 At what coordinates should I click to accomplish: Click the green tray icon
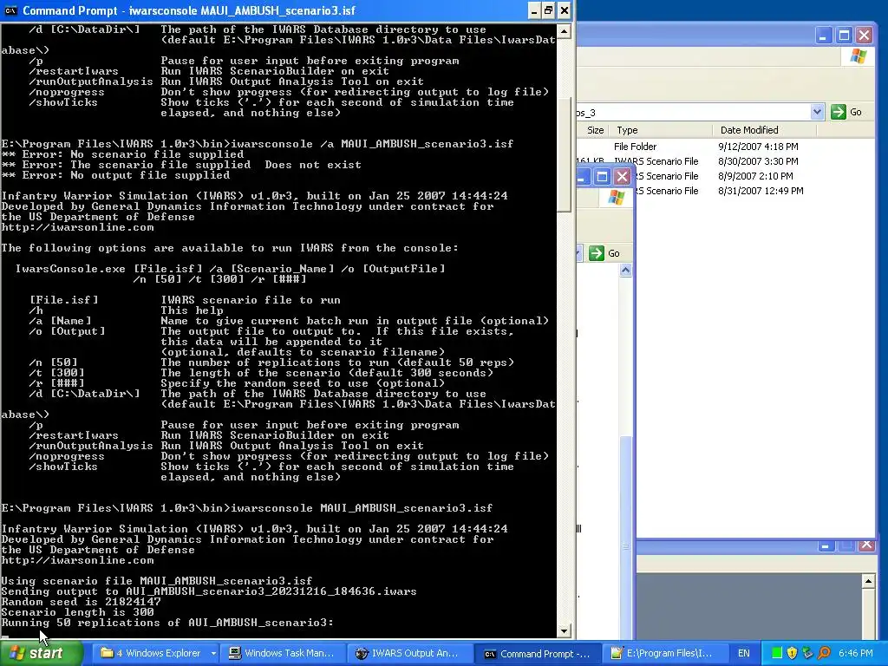point(777,653)
